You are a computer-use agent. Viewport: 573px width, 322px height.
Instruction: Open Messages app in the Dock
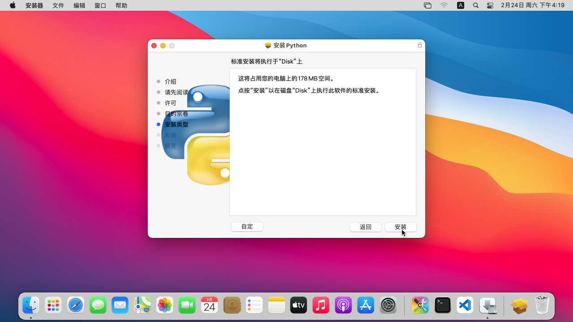pos(98,305)
